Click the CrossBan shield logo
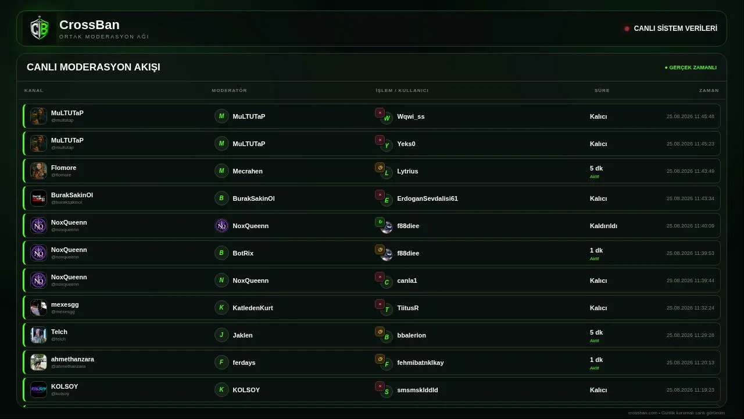Image resolution: width=744 pixels, height=419 pixels. [40, 29]
